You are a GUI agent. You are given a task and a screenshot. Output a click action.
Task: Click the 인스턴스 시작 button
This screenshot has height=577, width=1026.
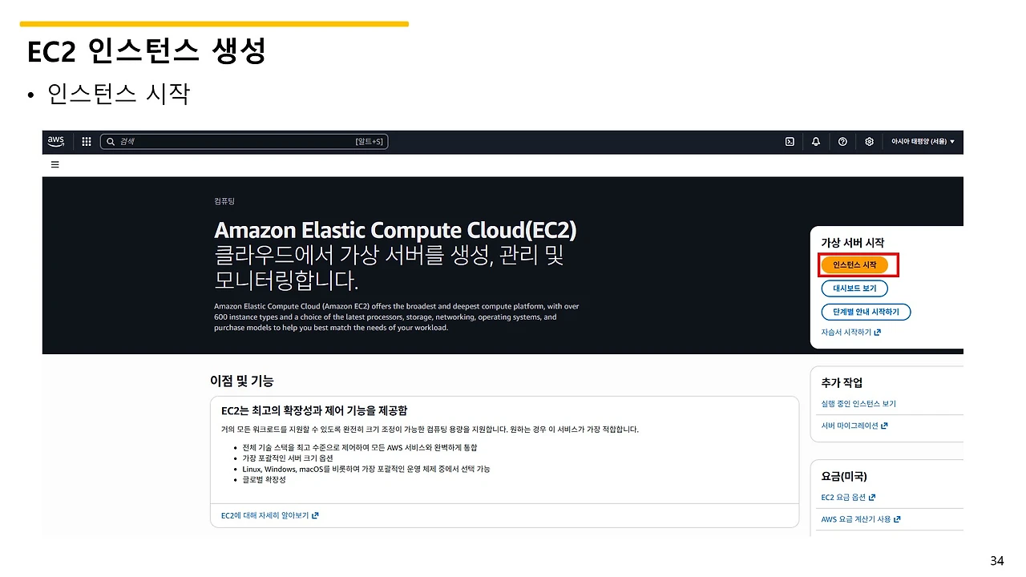pyautogui.click(x=854, y=264)
